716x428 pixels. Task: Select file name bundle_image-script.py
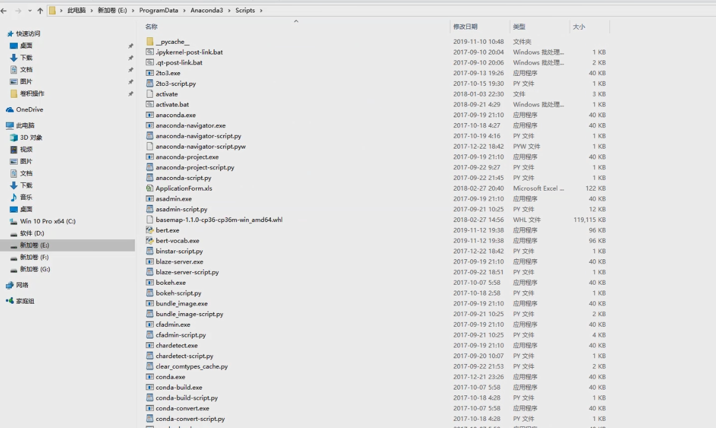tap(189, 314)
